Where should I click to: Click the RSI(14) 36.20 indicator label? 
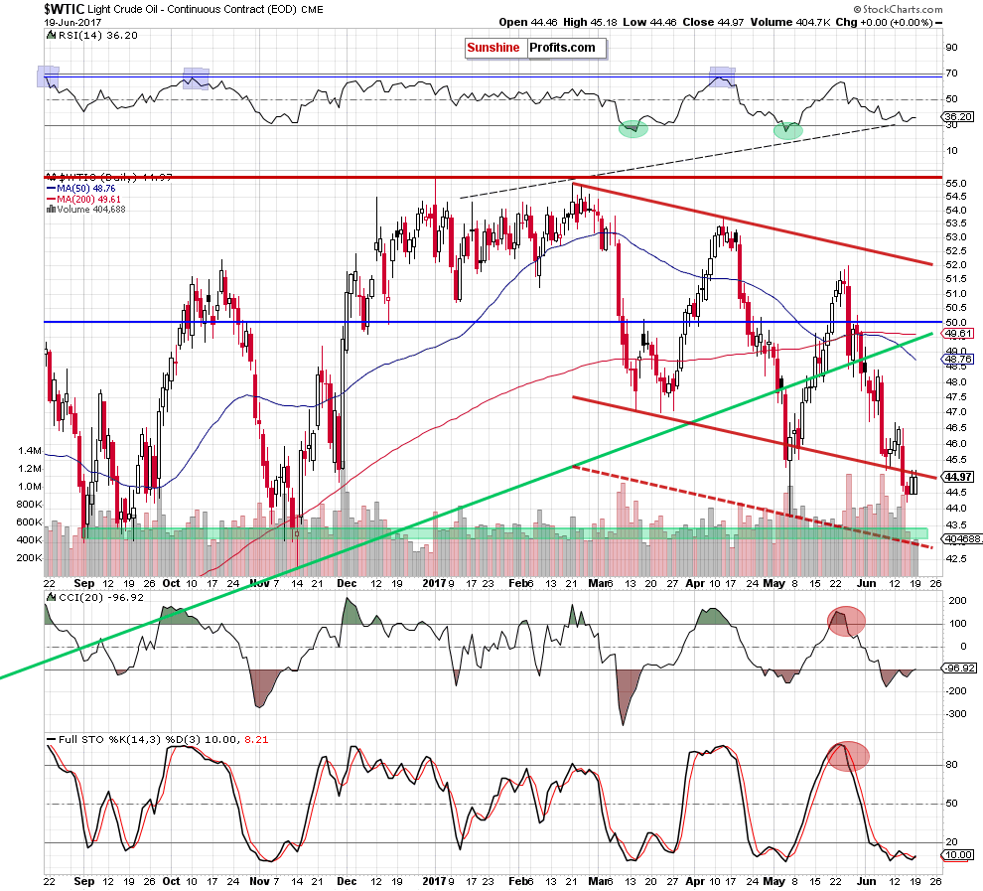coord(97,35)
